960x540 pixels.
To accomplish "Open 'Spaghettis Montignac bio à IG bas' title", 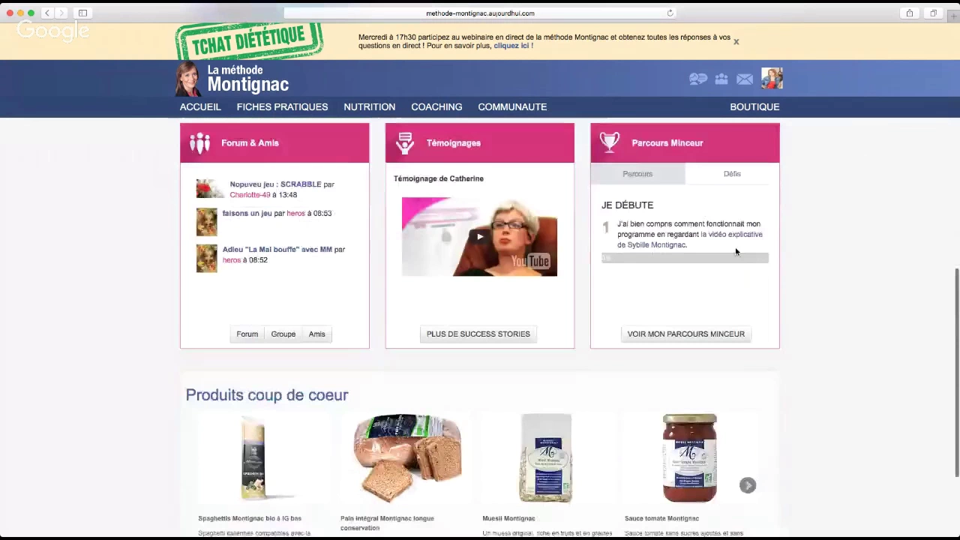I will coord(250,518).
